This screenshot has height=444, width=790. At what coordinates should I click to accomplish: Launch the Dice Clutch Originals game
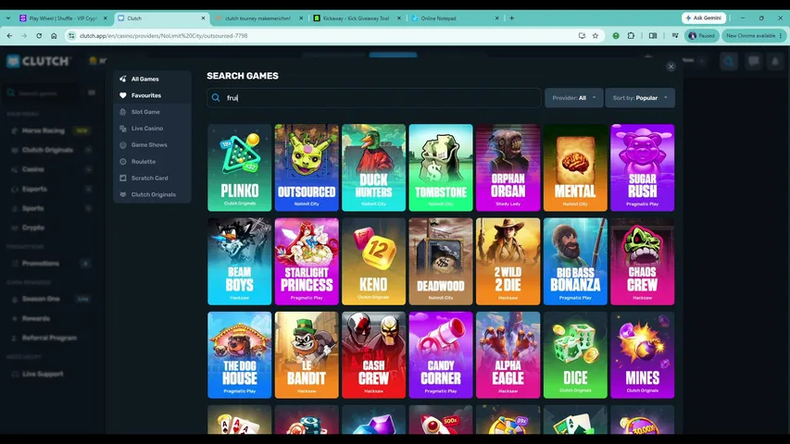tap(575, 355)
